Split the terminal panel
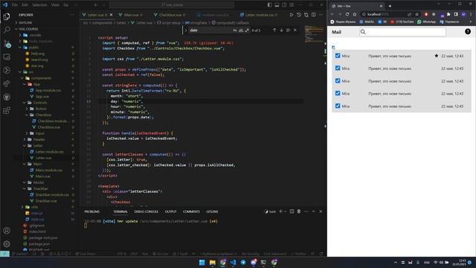 [x=292, y=211]
